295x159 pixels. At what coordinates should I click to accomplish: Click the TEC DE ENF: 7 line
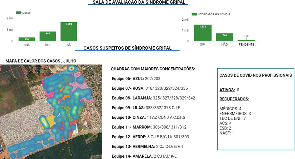click(x=233, y=118)
